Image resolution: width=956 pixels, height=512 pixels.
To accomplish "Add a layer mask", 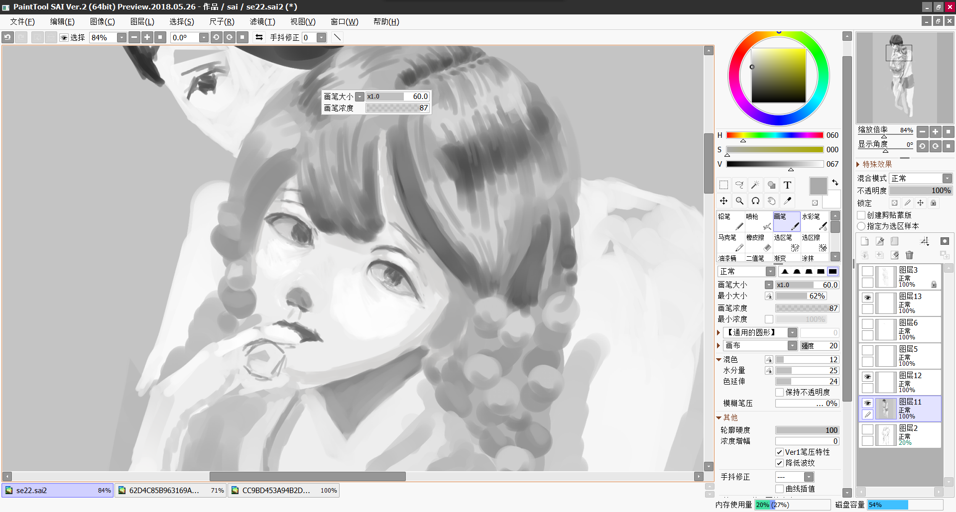I will (945, 241).
